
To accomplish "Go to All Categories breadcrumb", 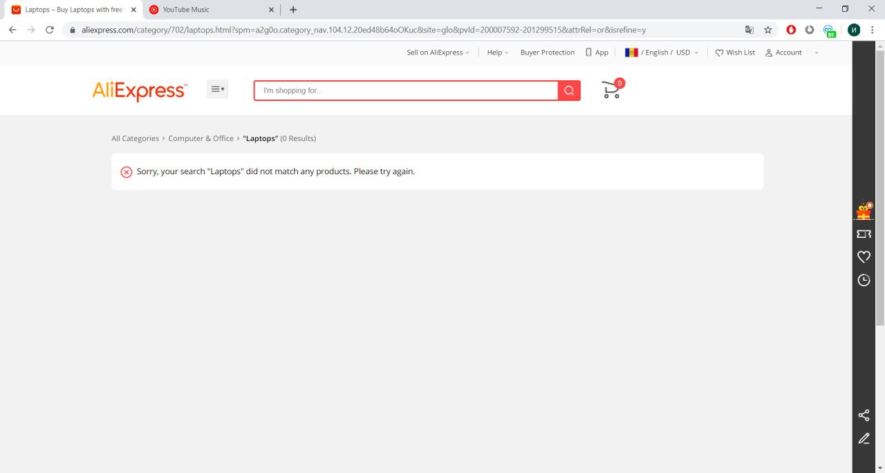I will pos(135,138).
